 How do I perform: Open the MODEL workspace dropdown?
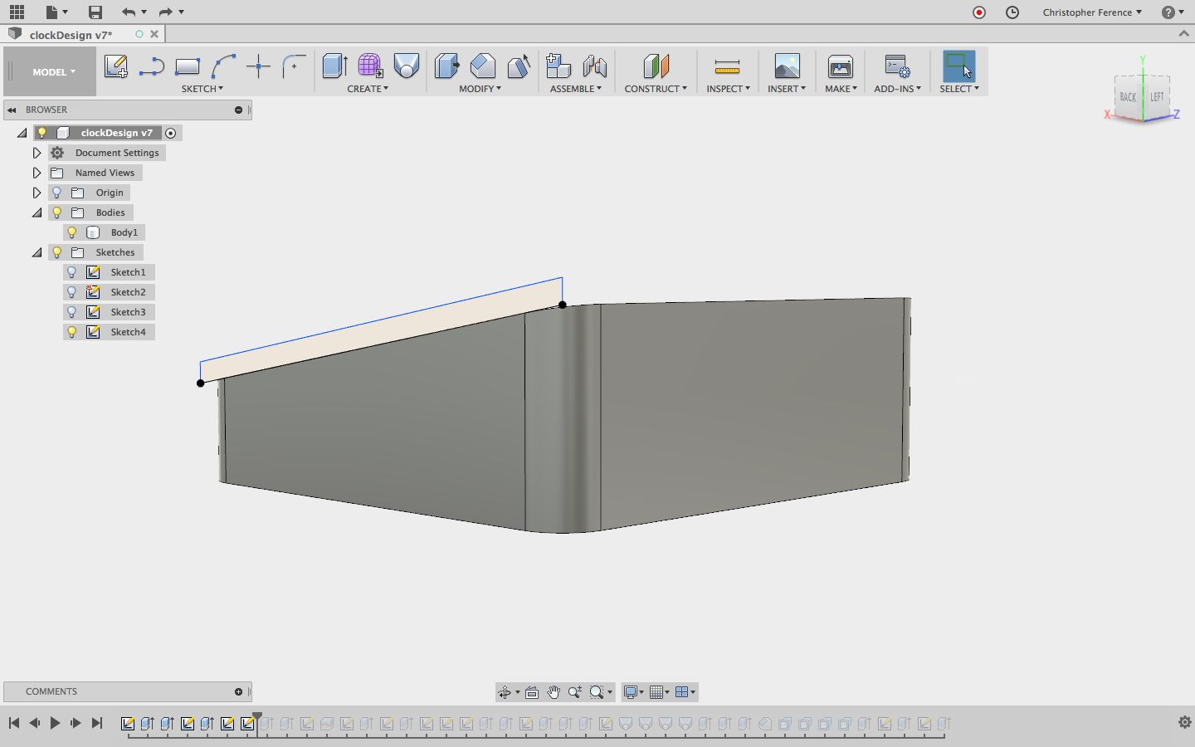tap(53, 72)
